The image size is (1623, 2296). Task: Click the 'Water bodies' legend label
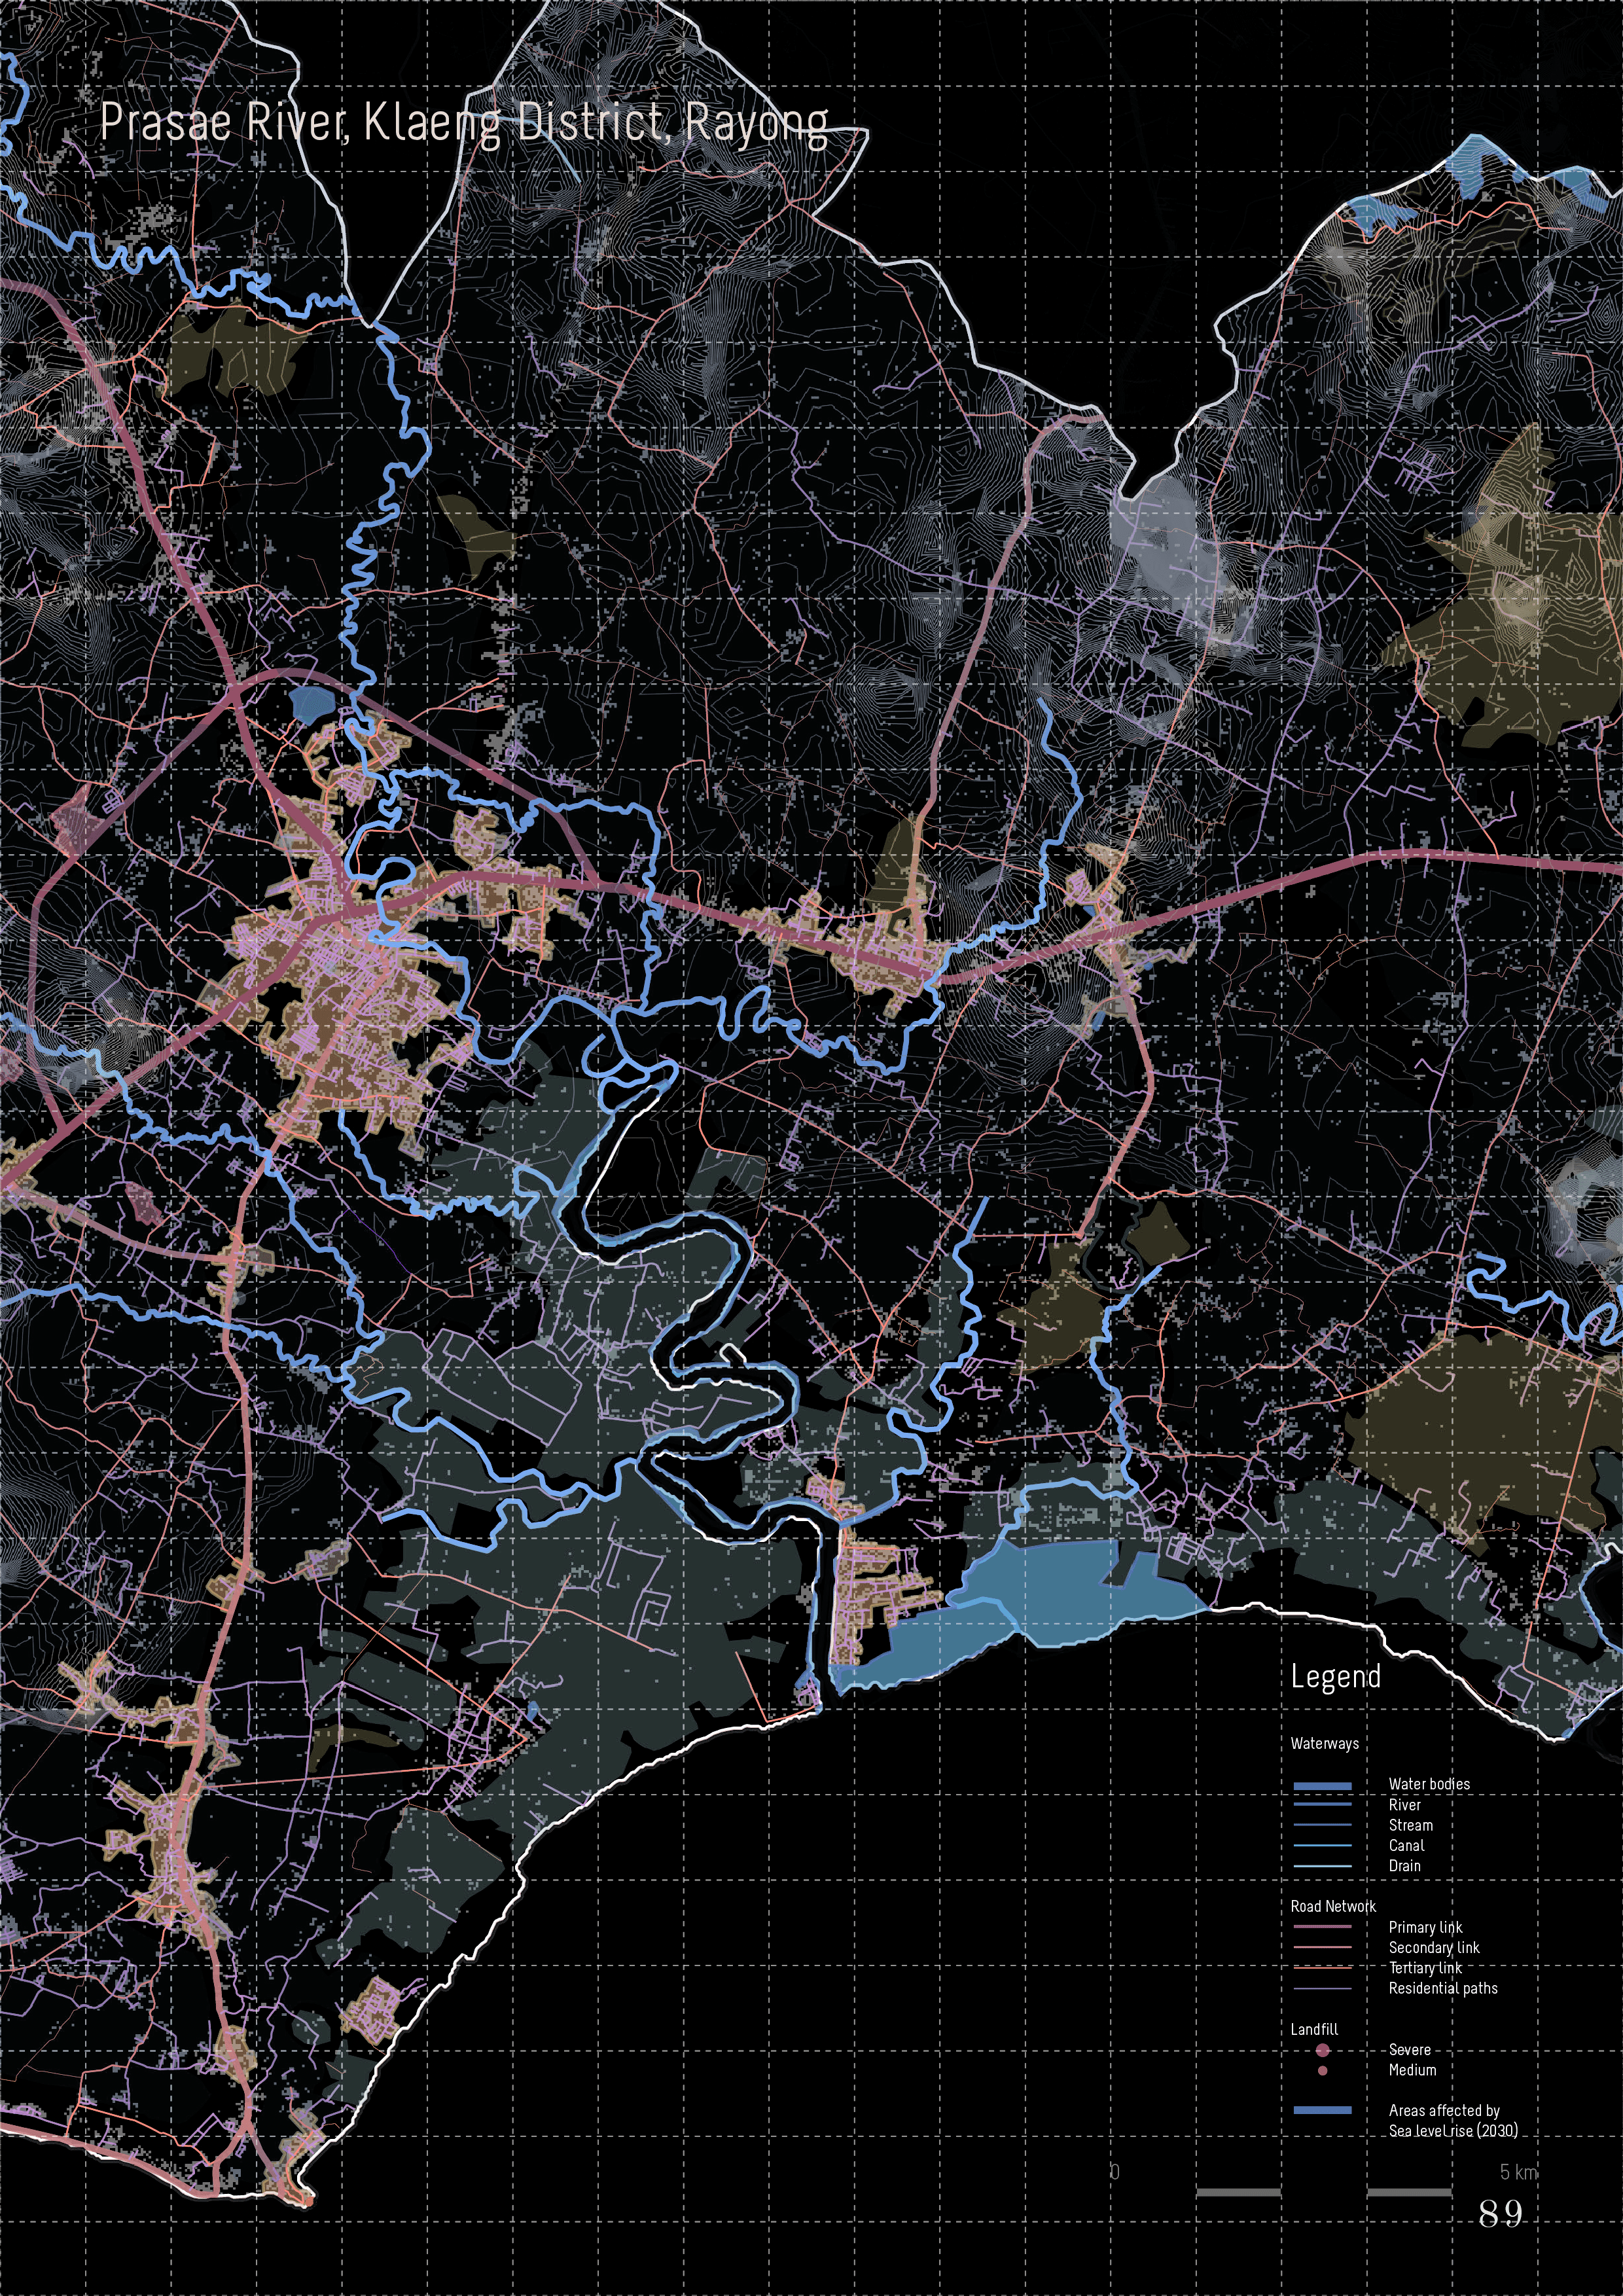click(x=1429, y=1784)
